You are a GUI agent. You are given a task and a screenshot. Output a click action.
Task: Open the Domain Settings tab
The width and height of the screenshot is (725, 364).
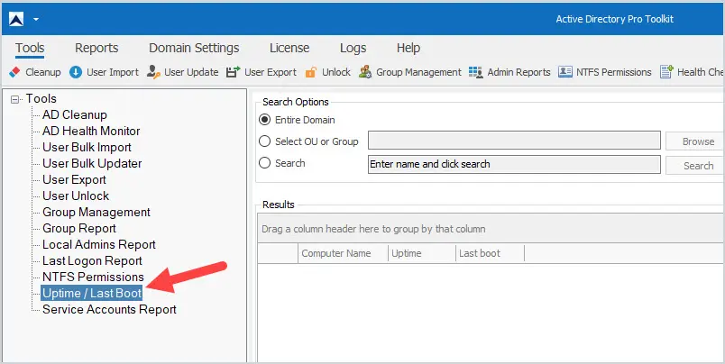(x=194, y=48)
